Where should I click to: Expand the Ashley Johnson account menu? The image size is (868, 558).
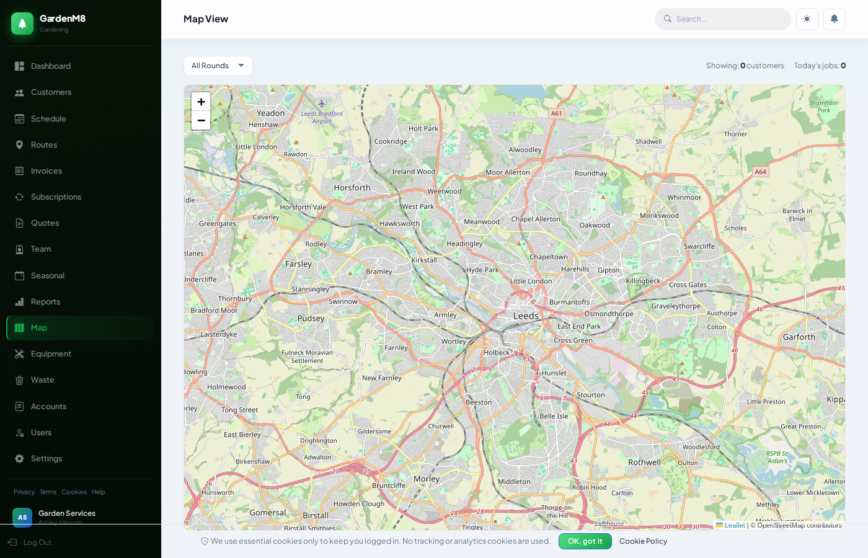(x=66, y=516)
